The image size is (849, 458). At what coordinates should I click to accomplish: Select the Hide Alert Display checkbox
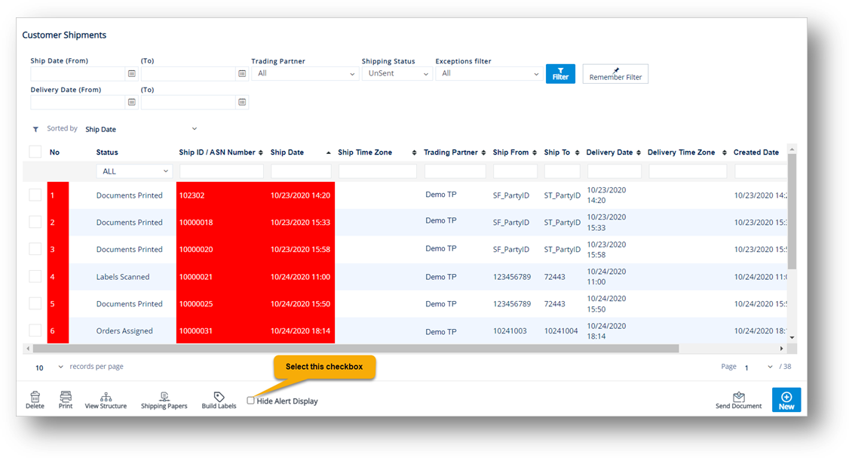click(250, 401)
